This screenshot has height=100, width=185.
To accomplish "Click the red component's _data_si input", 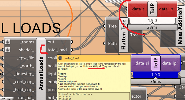I will pyautogui.click(x=138, y=9).
